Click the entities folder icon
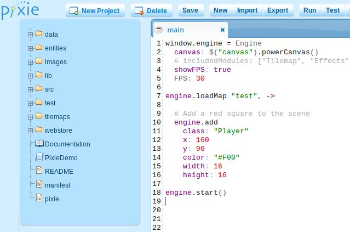The height and width of the screenshot is (232, 350). point(39,47)
